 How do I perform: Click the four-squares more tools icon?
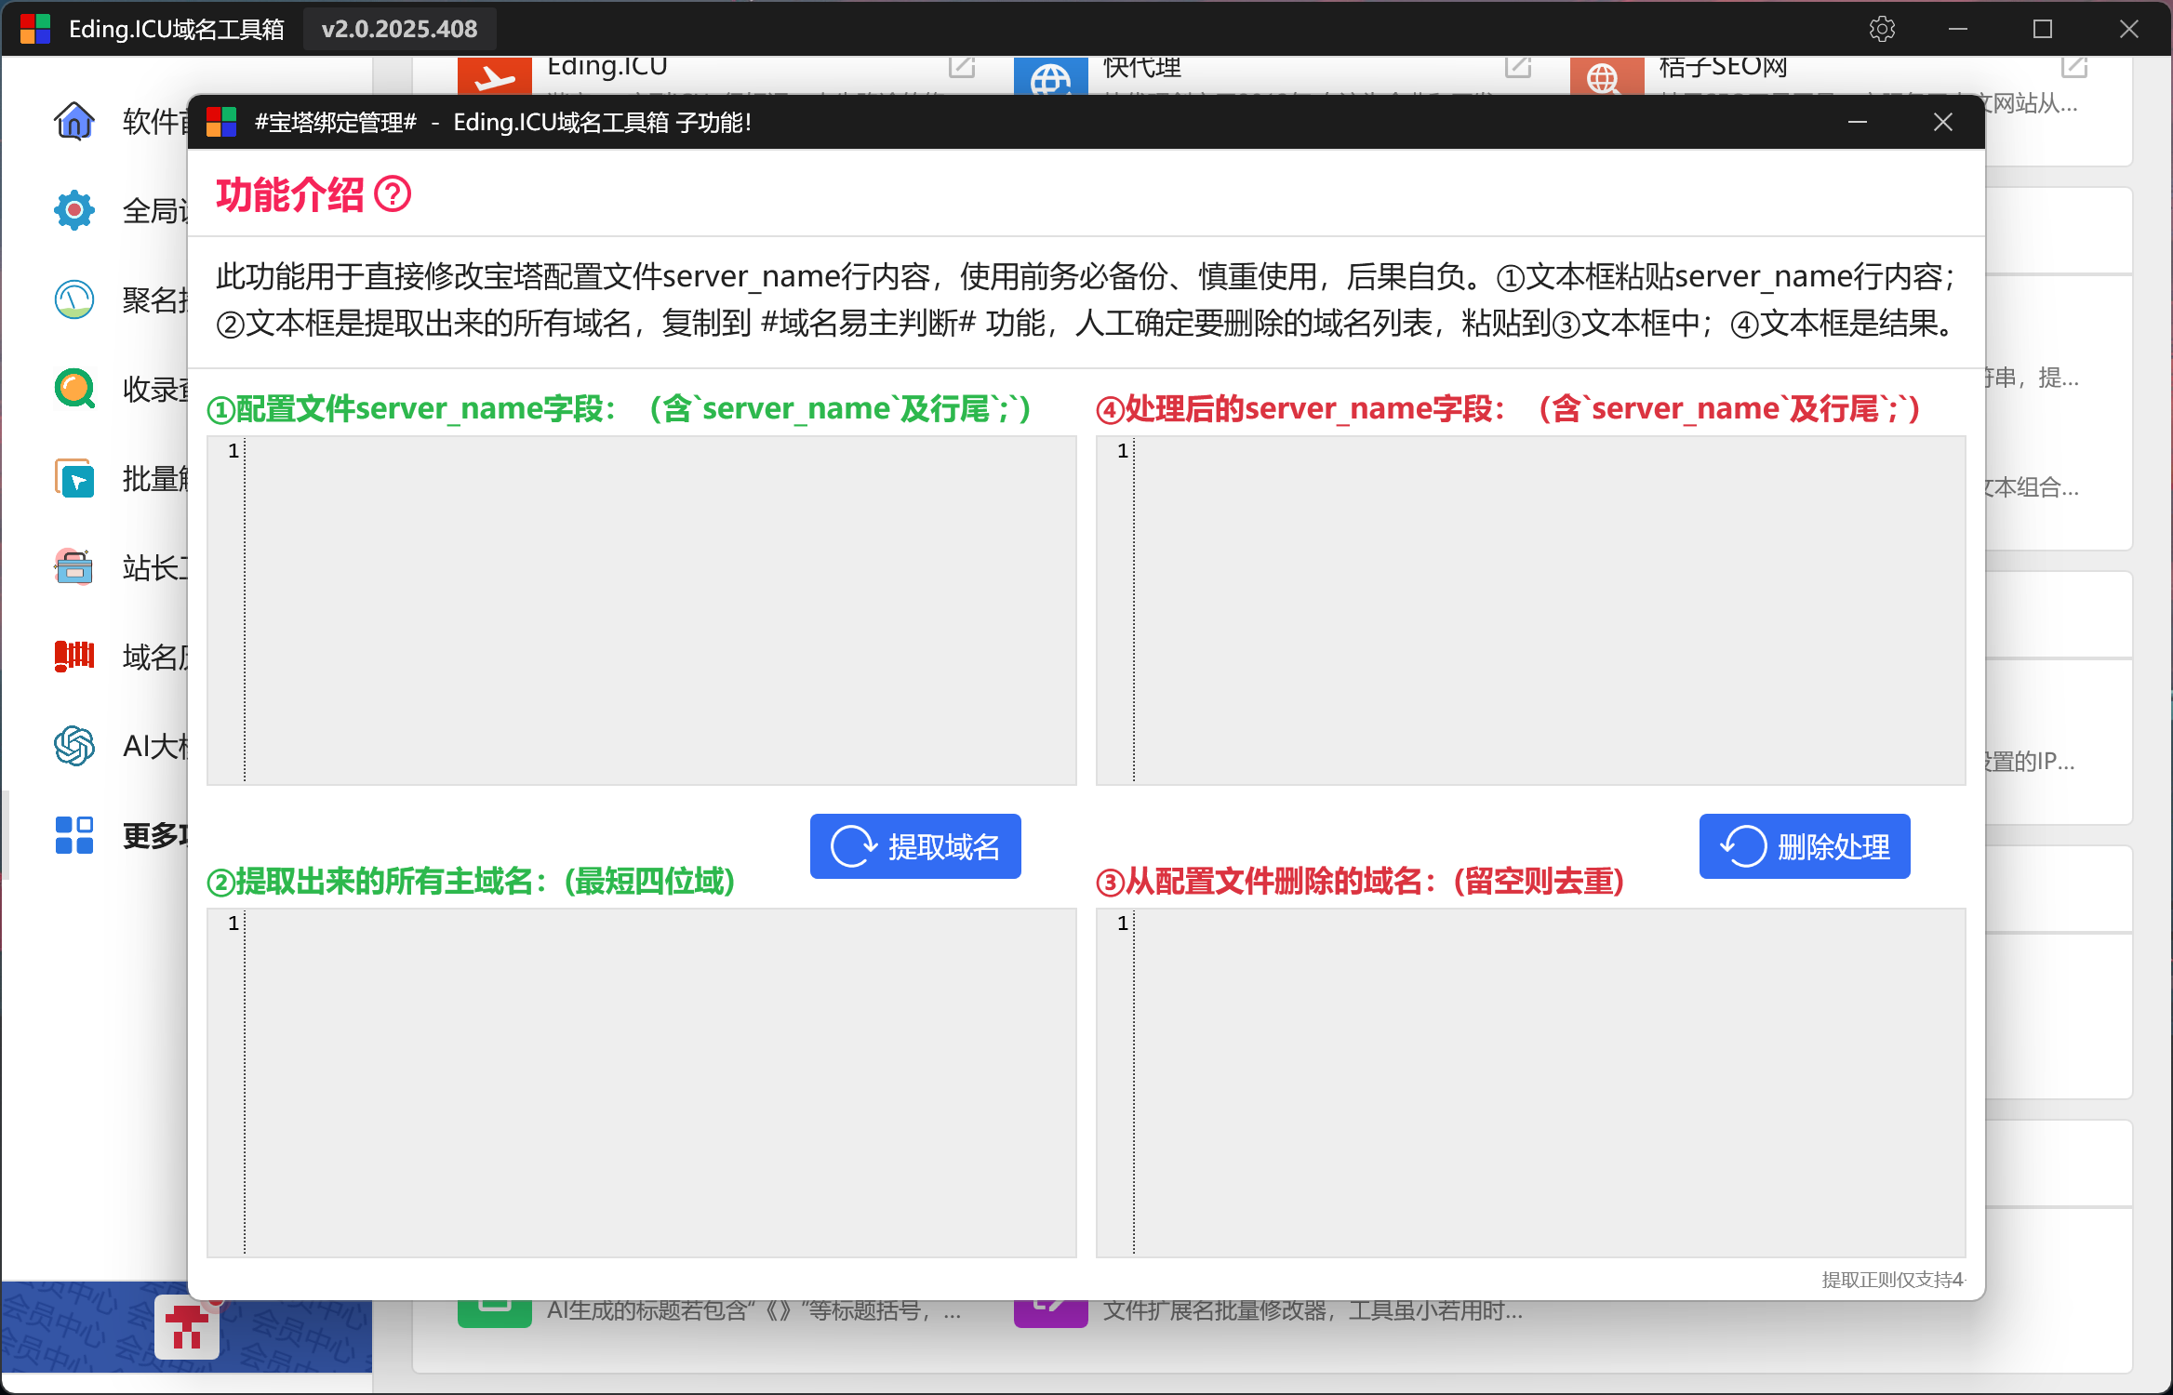click(x=74, y=835)
